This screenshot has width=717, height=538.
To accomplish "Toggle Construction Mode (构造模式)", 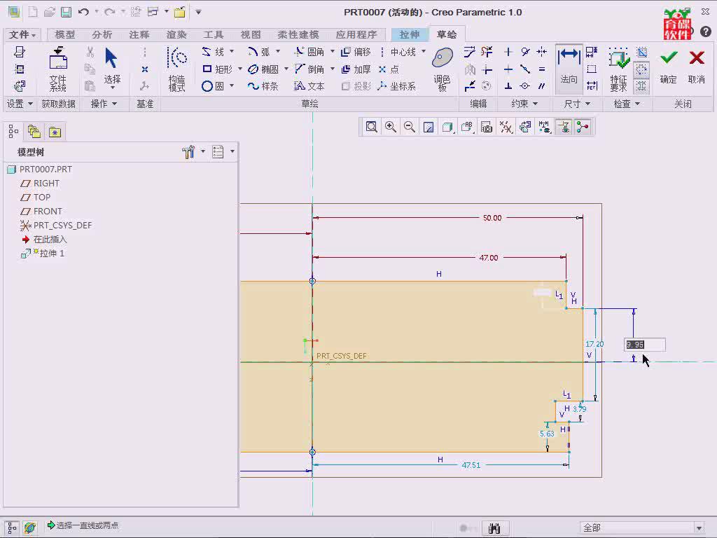I will click(x=177, y=69).
